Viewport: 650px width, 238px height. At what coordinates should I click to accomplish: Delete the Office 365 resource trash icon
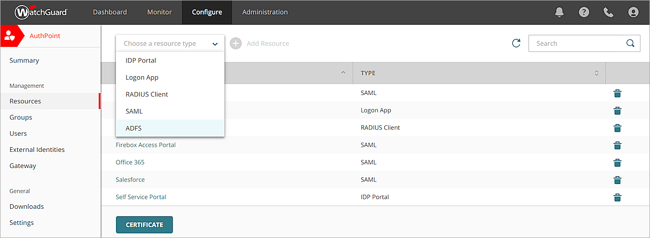pyautogui.click(x=617, y=162)
